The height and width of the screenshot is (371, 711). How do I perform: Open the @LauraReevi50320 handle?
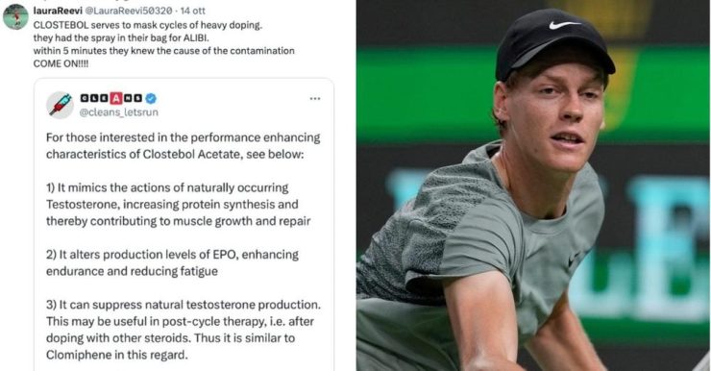point(129,11)
